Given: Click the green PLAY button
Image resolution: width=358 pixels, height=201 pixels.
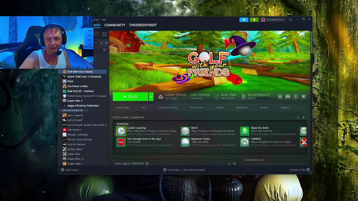Looking at the screenshot, I should click(x=130, y=97).
